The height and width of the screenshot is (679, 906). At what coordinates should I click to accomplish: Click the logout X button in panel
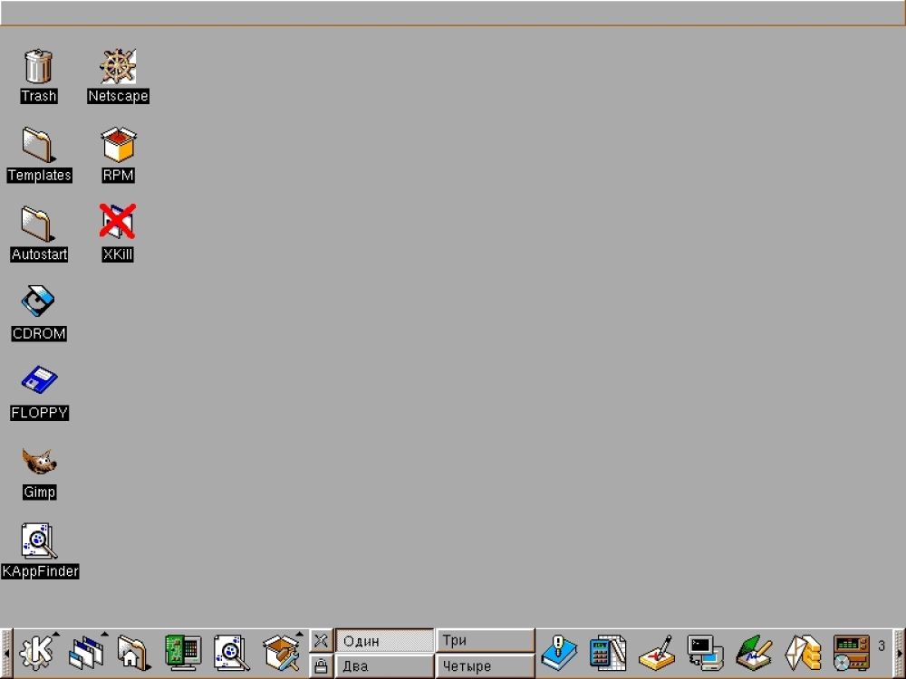click(321, 640)
